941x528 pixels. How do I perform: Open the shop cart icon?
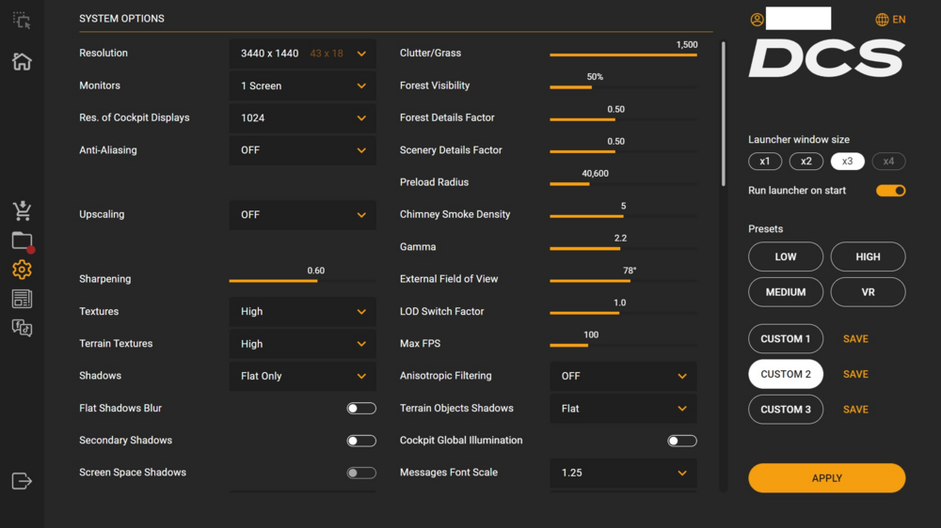coord(22,210)
